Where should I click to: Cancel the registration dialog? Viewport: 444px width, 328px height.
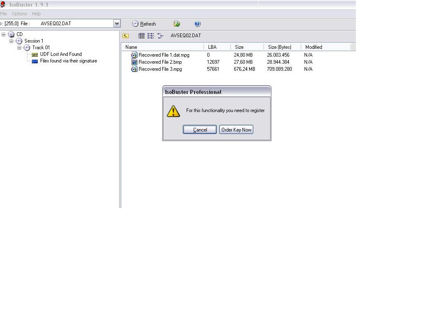point(200,129)
